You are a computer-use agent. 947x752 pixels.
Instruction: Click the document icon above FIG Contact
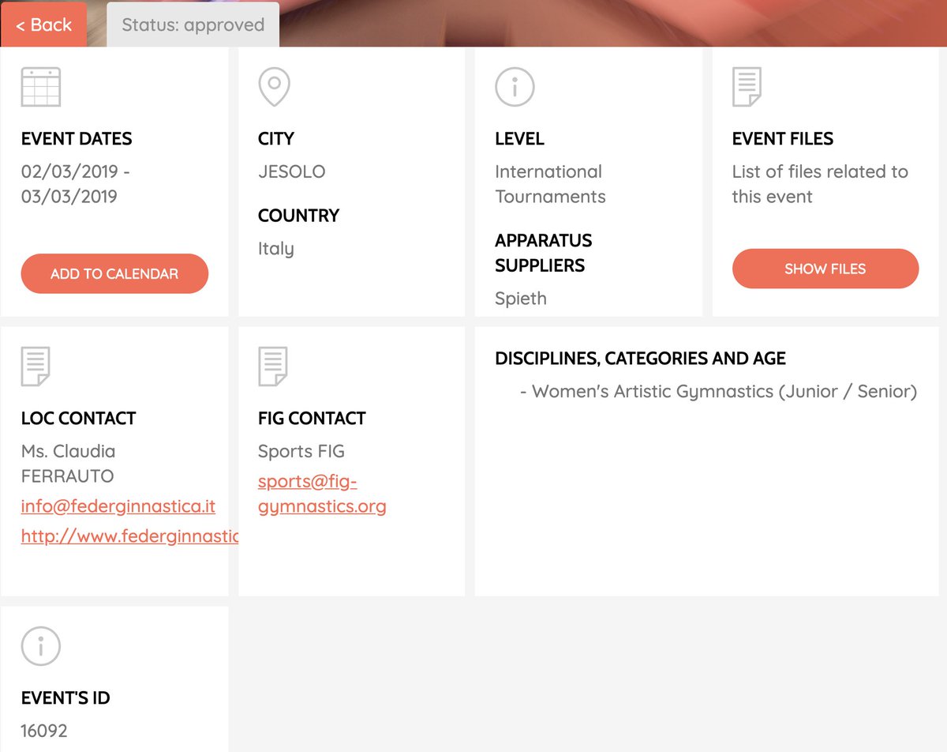272,367
